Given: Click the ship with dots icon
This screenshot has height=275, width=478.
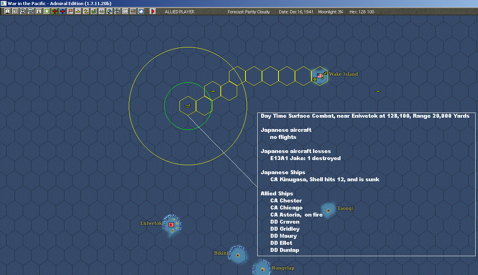Looking at the screenshot, I should (x=101, y=11).
